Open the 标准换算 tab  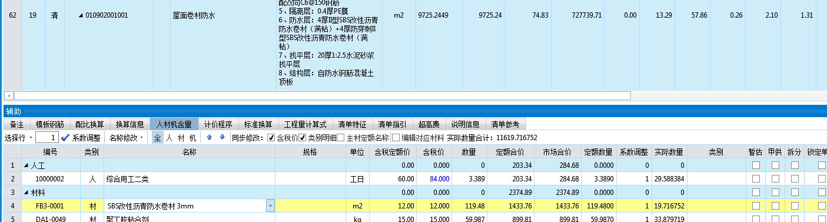(x=258, y=124)
